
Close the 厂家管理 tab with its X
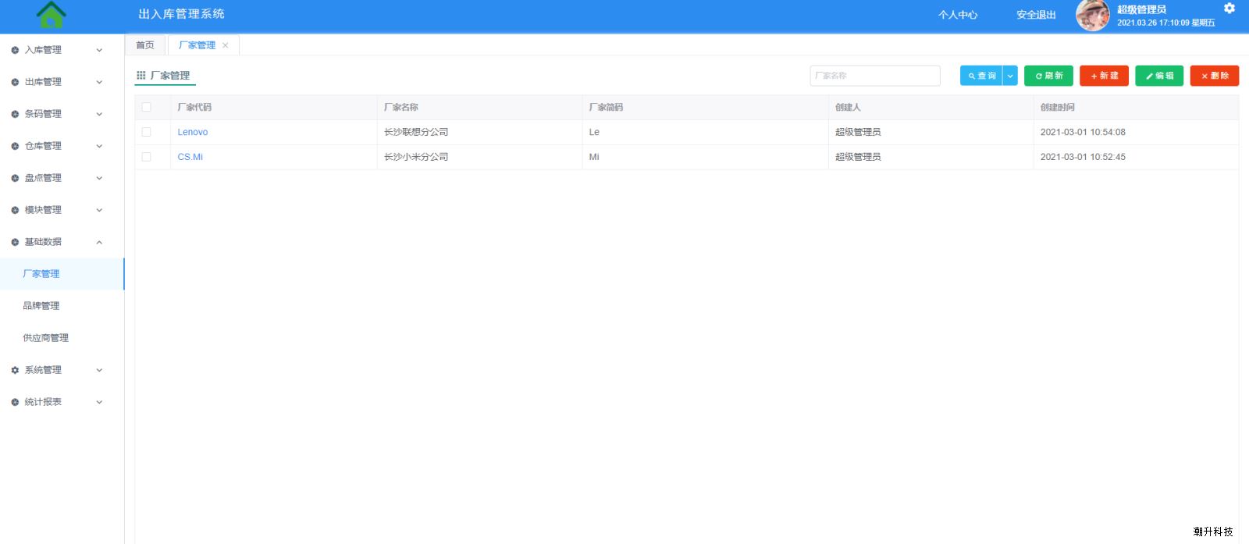(x=226, y=45)
